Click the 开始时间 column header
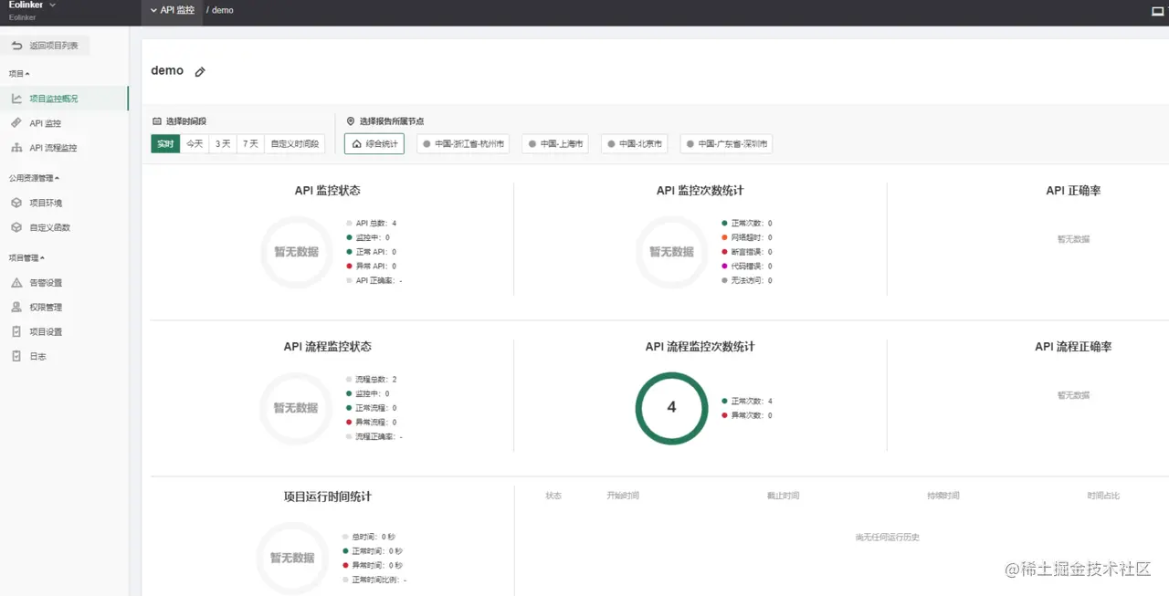 coord(623,496)
